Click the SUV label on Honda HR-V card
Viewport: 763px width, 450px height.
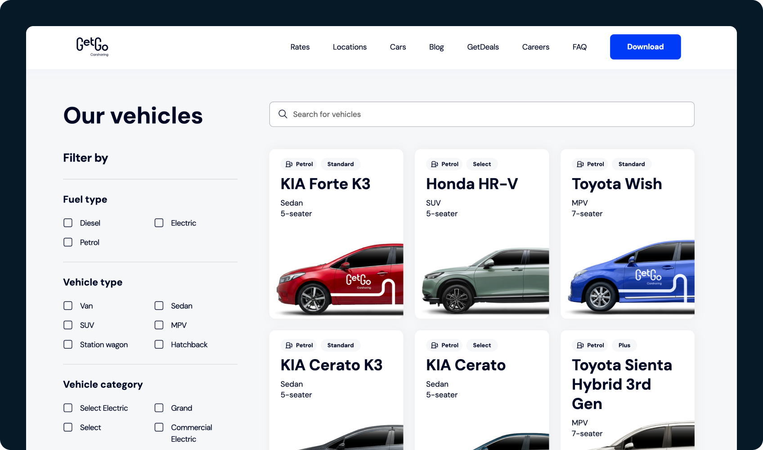point(433,203)
